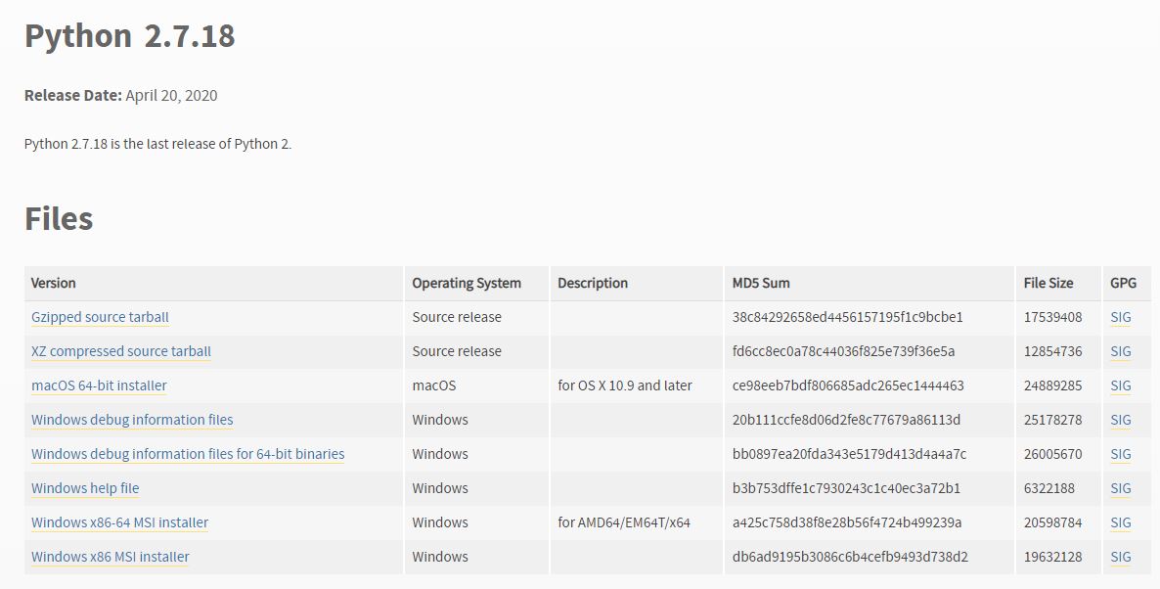This screenshot has width=1160, height=589.
Task: Open SIG link for XZ compressed tarball
Action: coord(1121,351)
